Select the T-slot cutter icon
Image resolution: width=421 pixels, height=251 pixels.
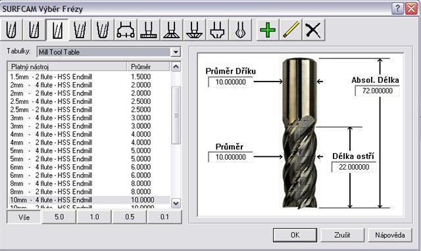148,30
